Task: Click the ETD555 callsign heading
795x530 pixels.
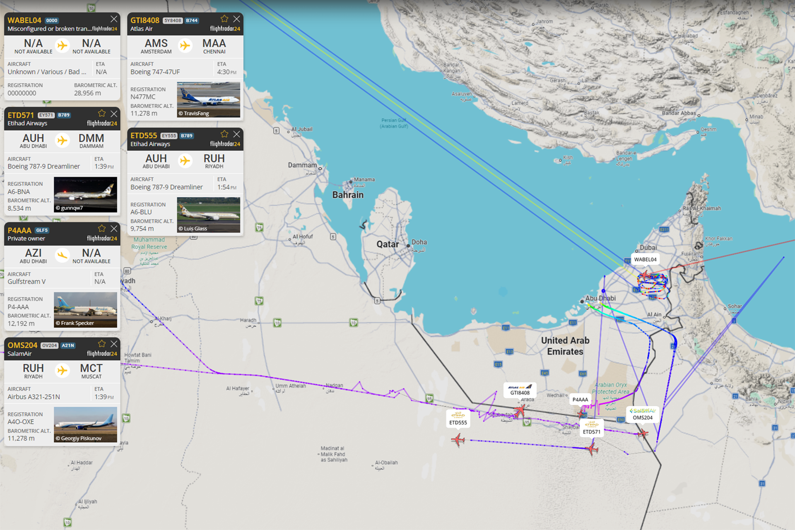Action: tap(144, 136)
